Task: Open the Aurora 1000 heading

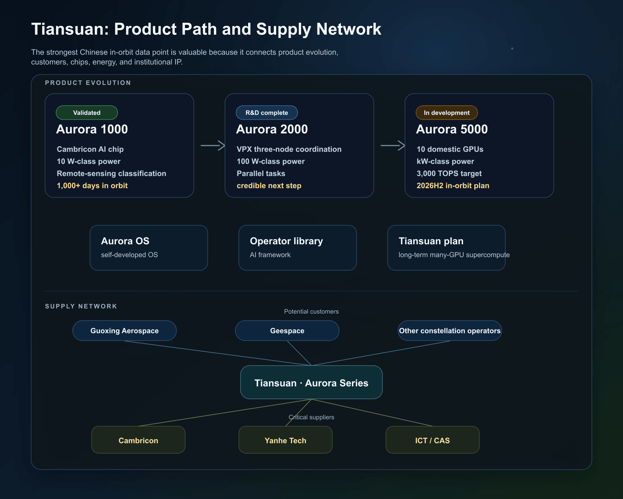Action: coord(92,129)
